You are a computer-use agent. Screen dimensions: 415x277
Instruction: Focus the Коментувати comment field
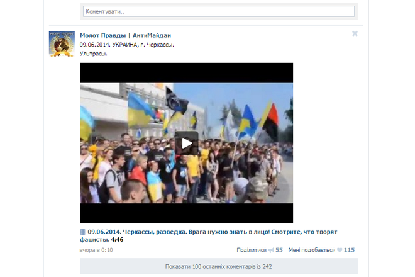[x=218, y=11]
